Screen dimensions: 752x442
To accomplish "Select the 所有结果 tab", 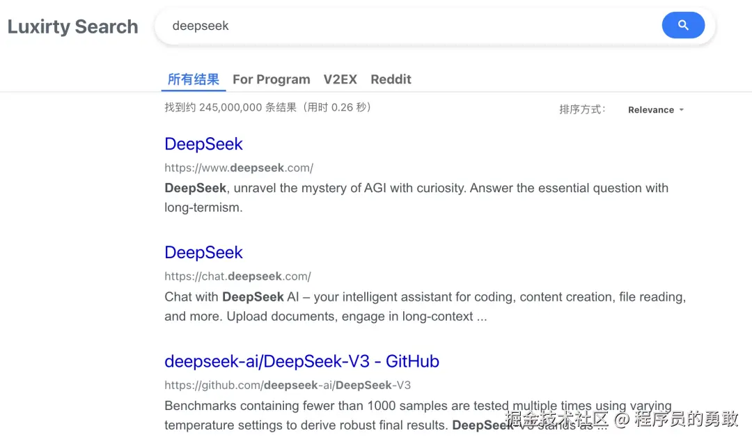I will click(194, 79).
